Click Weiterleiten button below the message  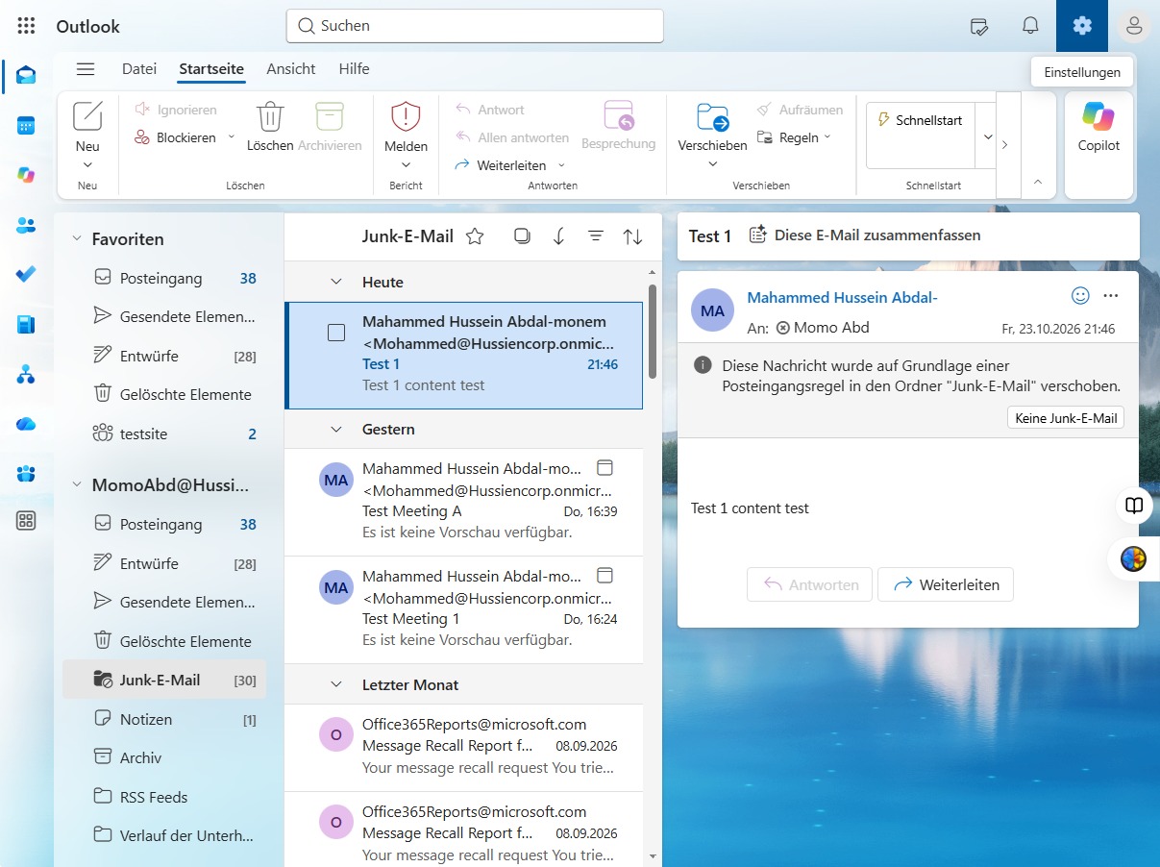pyautogui.click(x=946, y=584)
